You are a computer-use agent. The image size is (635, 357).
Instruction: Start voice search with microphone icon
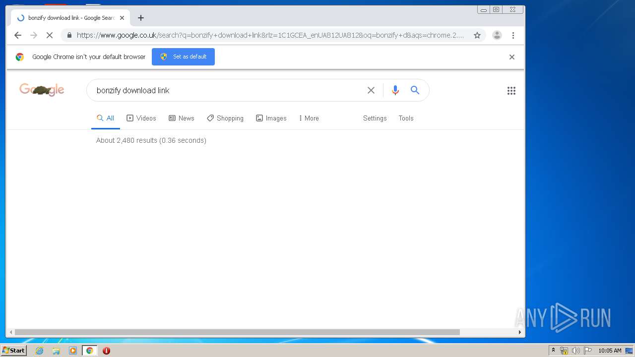tap(395, 90)
